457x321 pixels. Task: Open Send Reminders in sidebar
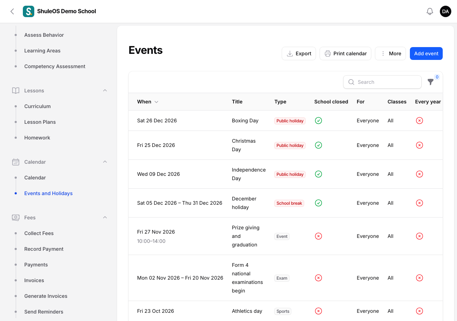44,312
